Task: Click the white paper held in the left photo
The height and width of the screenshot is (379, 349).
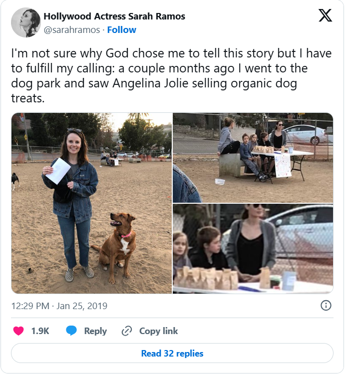Action: [58, 171]
